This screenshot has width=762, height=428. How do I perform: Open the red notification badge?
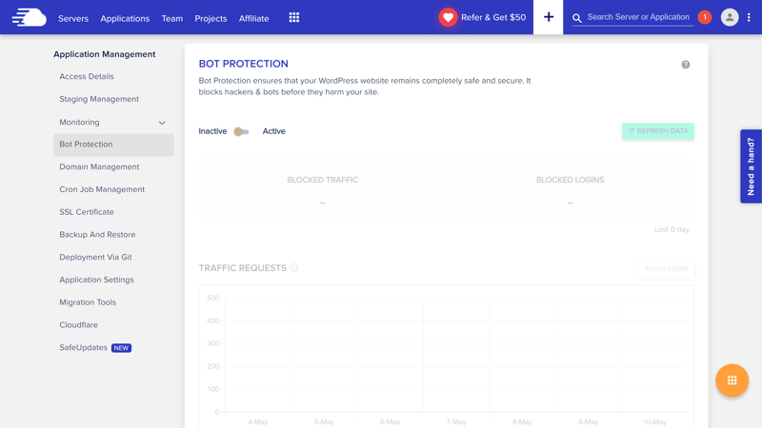coord(705,17)
